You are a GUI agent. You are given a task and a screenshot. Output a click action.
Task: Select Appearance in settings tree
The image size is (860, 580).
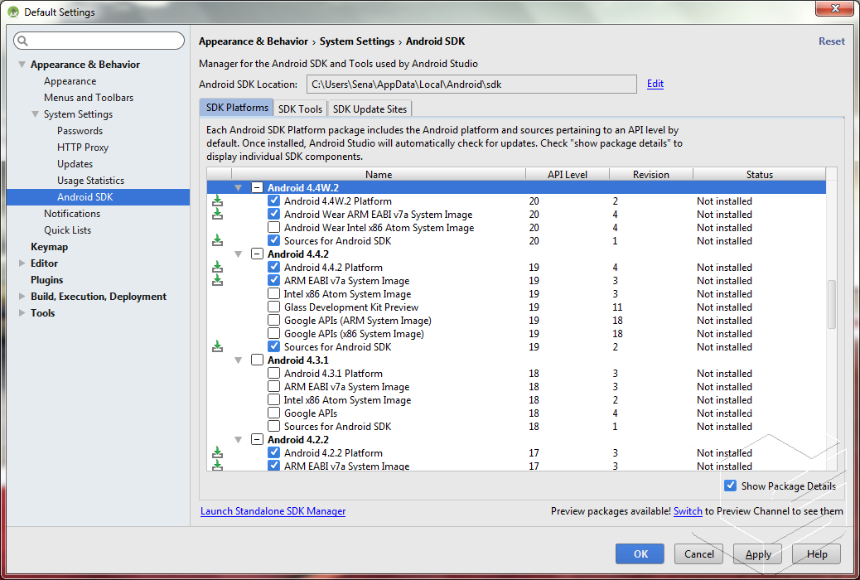[70, 81]
